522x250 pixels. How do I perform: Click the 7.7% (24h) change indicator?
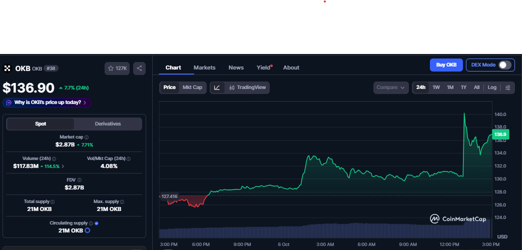click(74, 88)
